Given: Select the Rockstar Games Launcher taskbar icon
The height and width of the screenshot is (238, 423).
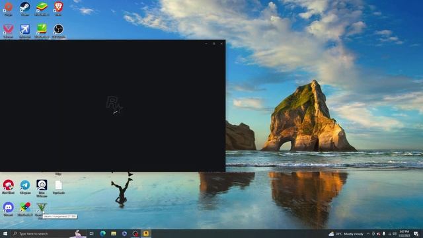Looking at the screenshot, I should pyautogui.click(x=146, y=233).
